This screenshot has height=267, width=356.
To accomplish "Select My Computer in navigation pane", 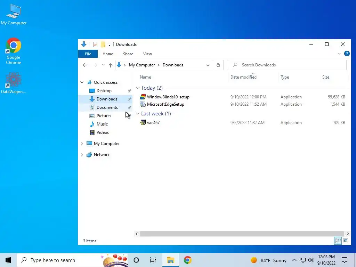I will pos(107,144).
